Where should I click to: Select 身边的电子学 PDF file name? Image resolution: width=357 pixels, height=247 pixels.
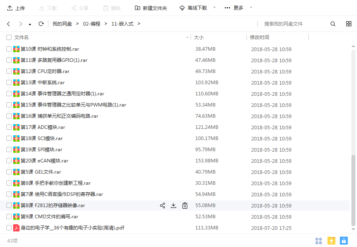[72, 228]
